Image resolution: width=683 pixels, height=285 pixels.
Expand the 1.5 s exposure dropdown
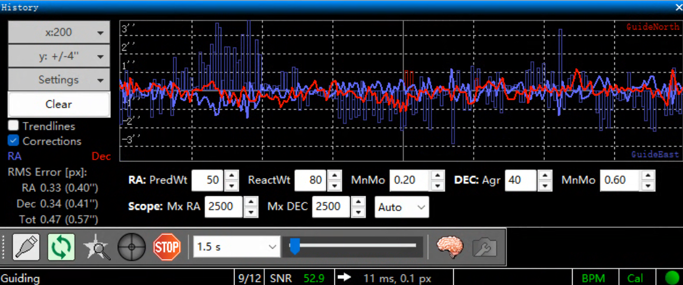(236, 247)
